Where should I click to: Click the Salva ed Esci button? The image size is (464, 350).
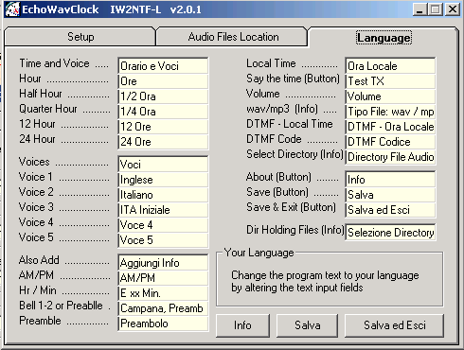(394, 325)
